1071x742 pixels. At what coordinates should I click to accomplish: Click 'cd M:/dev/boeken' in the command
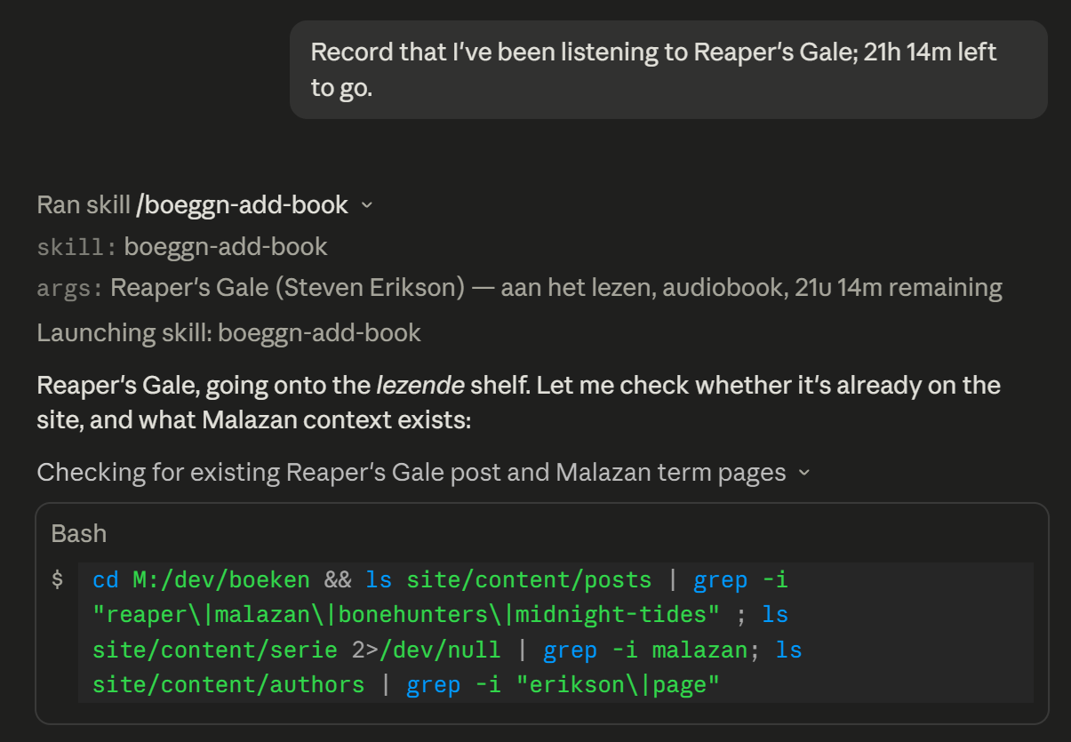(201, 580)
